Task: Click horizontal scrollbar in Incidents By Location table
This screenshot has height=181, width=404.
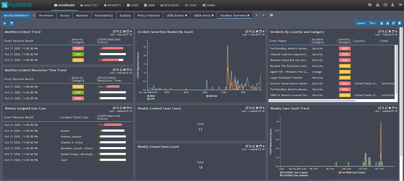Action: pos(311,100)
